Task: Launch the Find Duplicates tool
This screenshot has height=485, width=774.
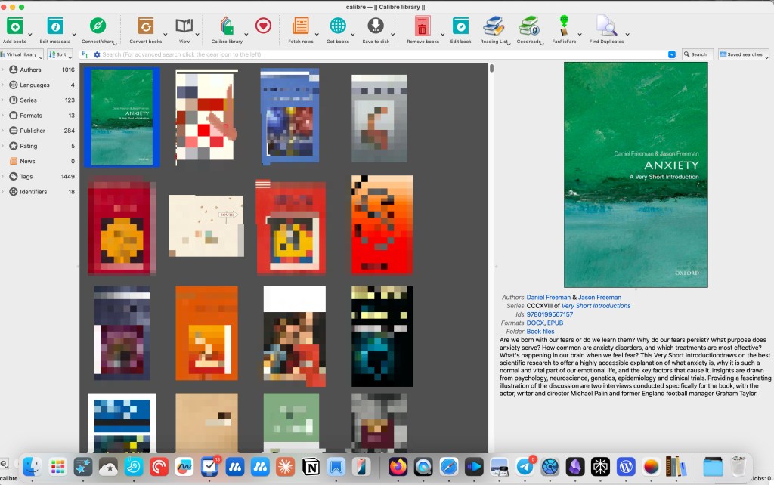Action: pyautogui.click(x=606, y=26)
